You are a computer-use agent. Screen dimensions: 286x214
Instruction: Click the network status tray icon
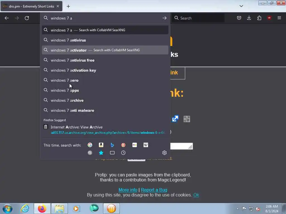coord(251,209)
